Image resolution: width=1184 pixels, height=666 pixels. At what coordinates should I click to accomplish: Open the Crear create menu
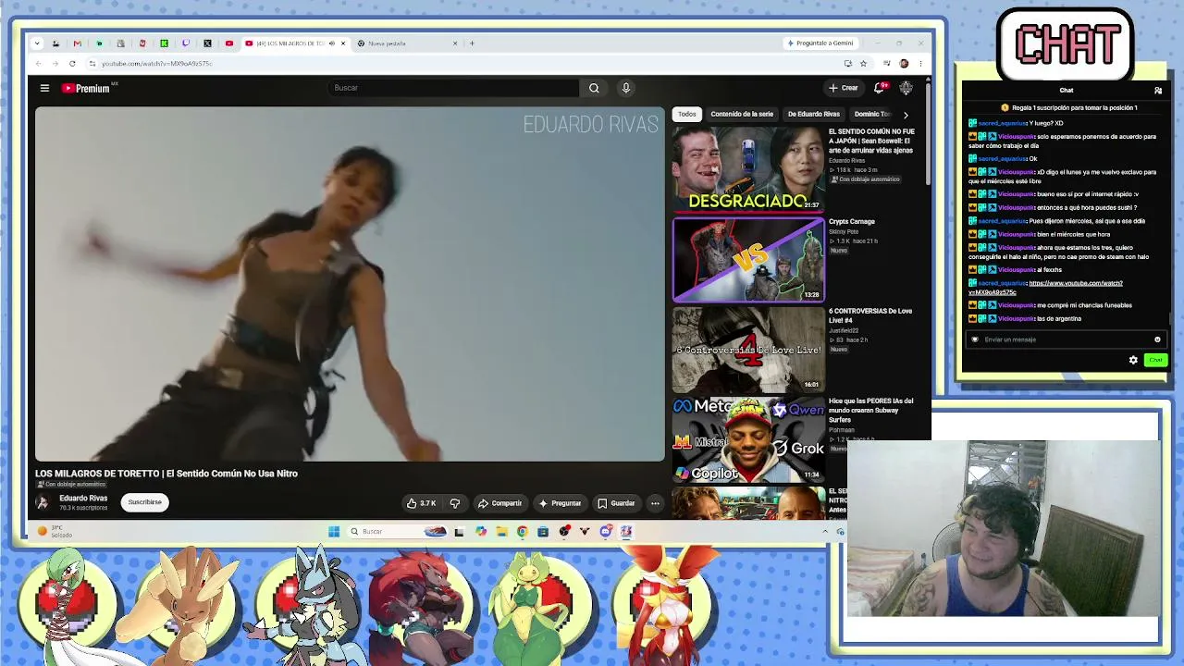coord(843,88)
